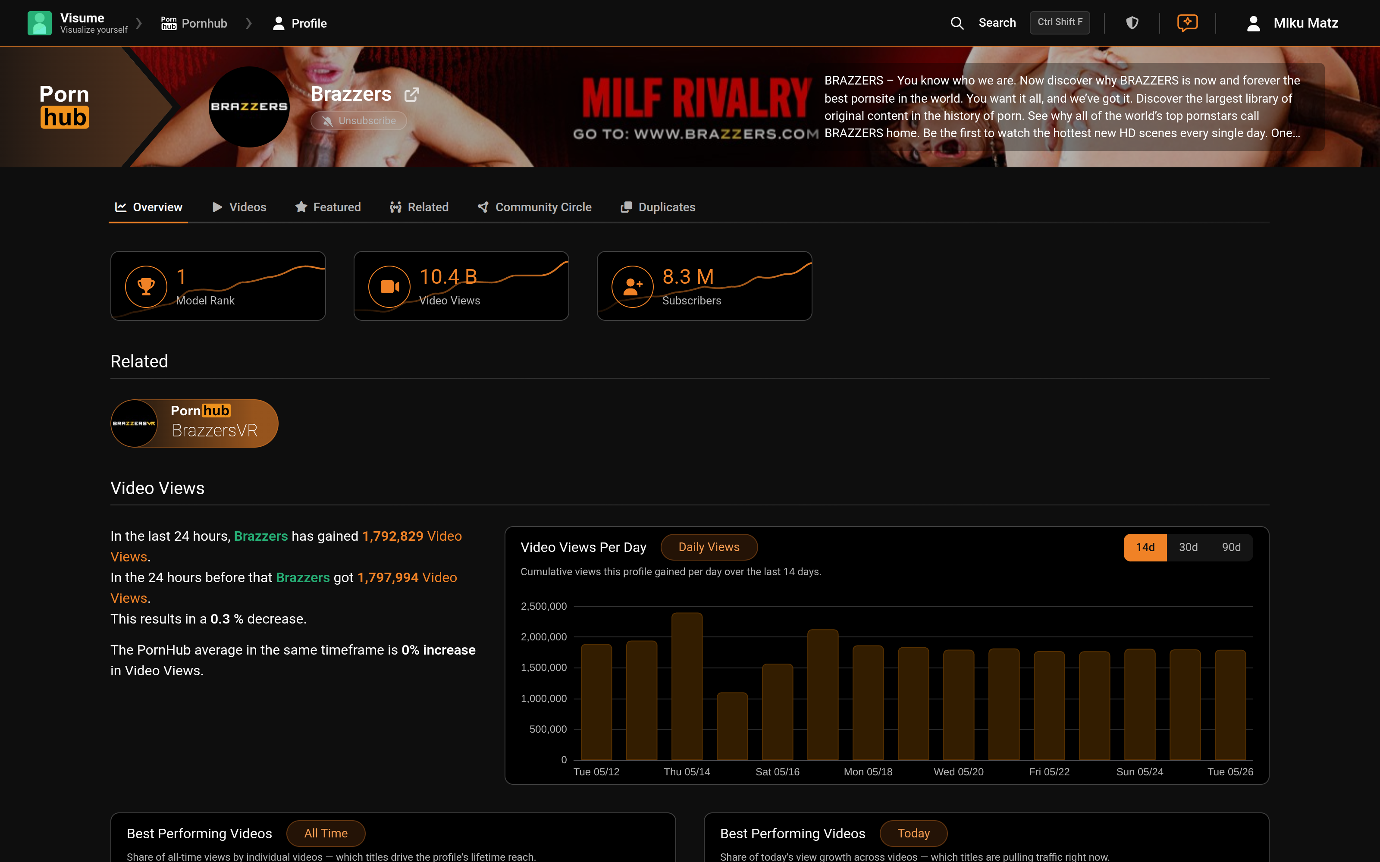Click the Video Views camera icon
1380x862 pixels.
coord(389,286)
